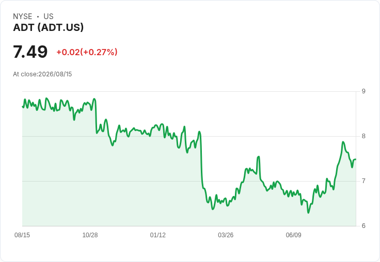Image resolution: width=380 pixels, height=262 pixels.
Task: Click the chart's lowest point before 06/09 rise
Action: tap(308, 212)
